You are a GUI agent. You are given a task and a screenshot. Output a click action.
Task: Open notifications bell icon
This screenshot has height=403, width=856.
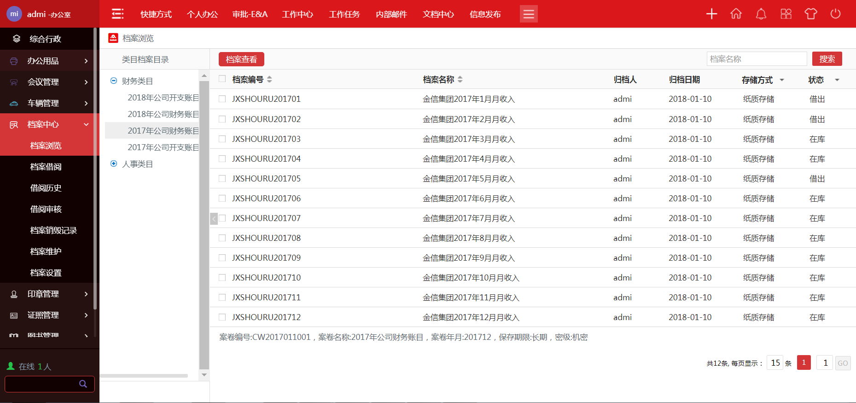[x=761, y=14]
